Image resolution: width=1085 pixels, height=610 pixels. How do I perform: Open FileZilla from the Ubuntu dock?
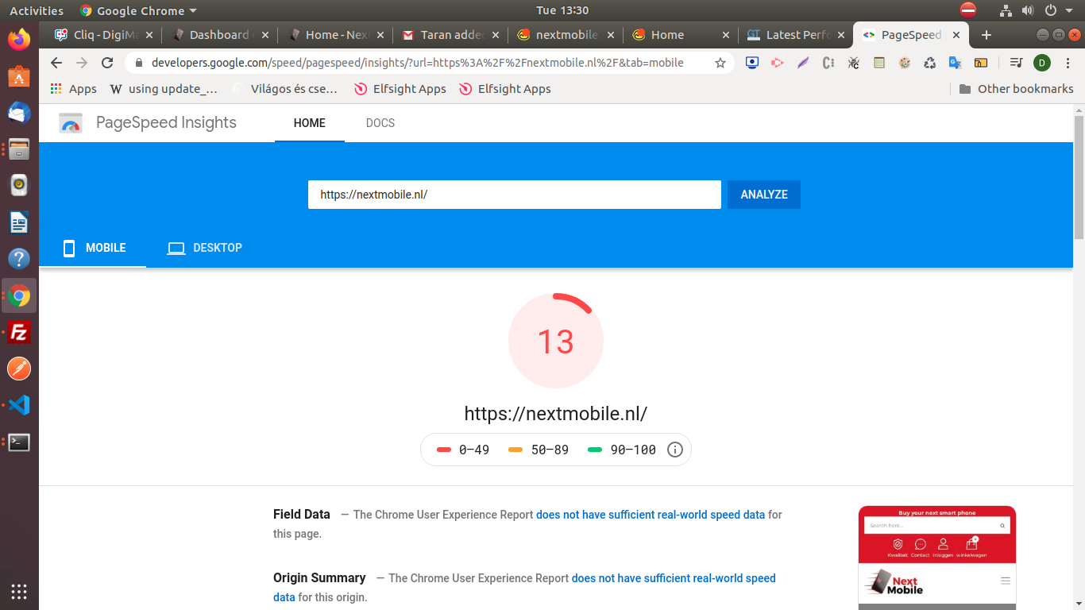pos(19,333)
